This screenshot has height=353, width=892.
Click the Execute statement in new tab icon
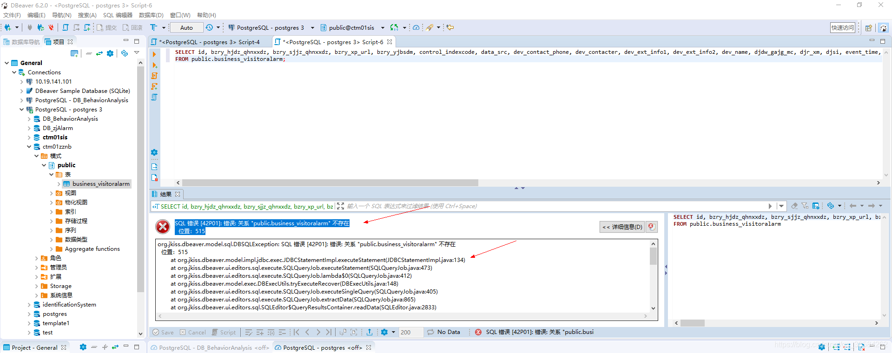(154, 65)
